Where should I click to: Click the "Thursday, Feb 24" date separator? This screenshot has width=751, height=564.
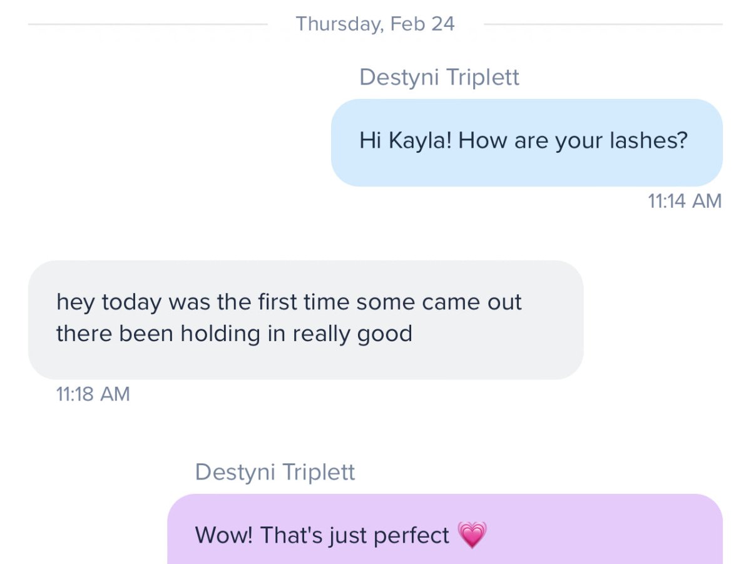(x=375, y=24)
